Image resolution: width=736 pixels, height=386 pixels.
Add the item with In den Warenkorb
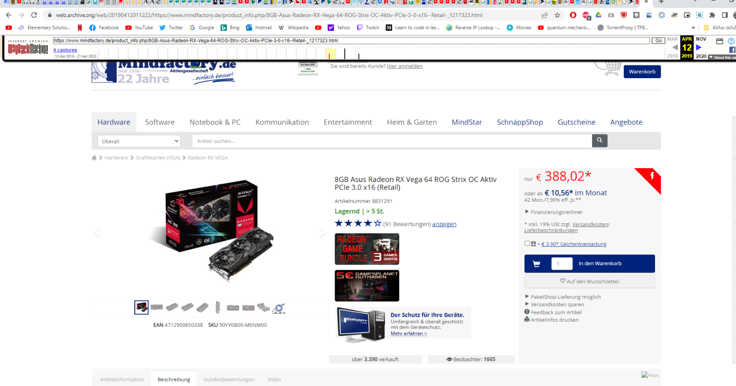click(x=600, y=263)
